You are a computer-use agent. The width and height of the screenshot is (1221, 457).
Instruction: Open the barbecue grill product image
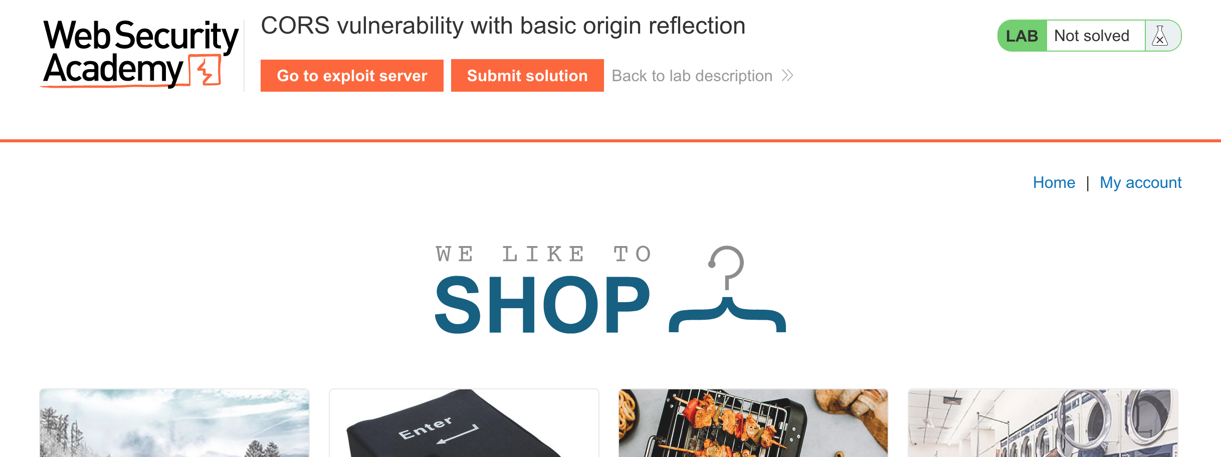pos(753,423)
